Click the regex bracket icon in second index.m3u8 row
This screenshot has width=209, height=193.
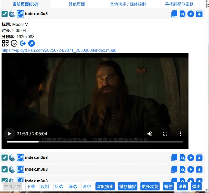(21, 158)
